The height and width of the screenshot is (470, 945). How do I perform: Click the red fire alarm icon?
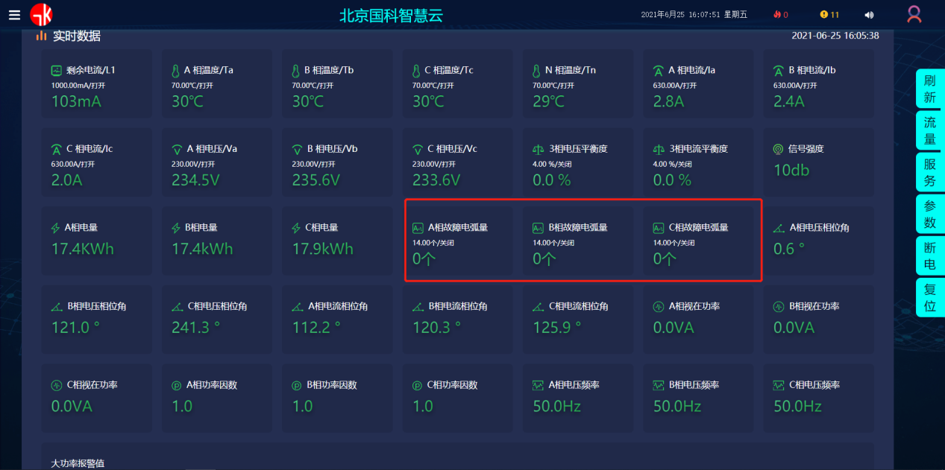click(x=776, y=15)
